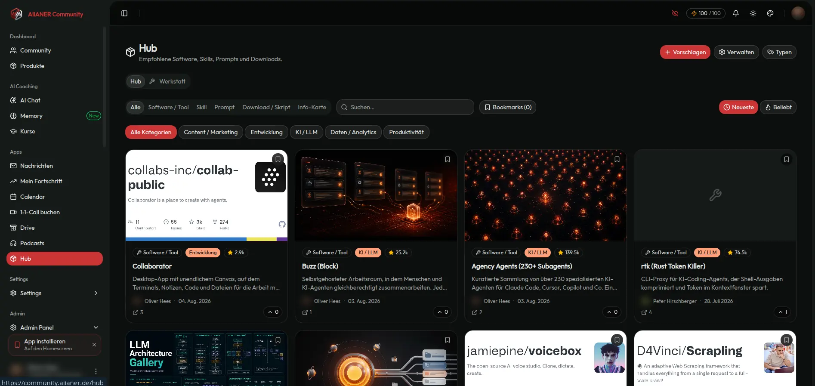Collapse the Admin Panel chevron
The image size is (815, 386).
tap(96, 327)
